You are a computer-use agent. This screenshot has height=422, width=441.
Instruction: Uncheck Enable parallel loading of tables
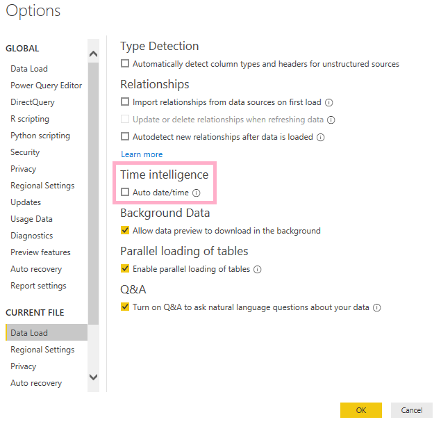pos(125,268)
